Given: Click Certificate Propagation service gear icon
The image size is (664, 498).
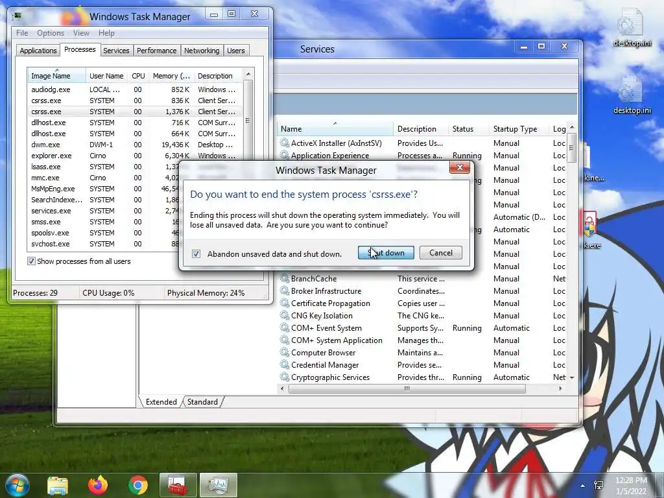Looking at the screenshot, I should click(x=285, y=303).
